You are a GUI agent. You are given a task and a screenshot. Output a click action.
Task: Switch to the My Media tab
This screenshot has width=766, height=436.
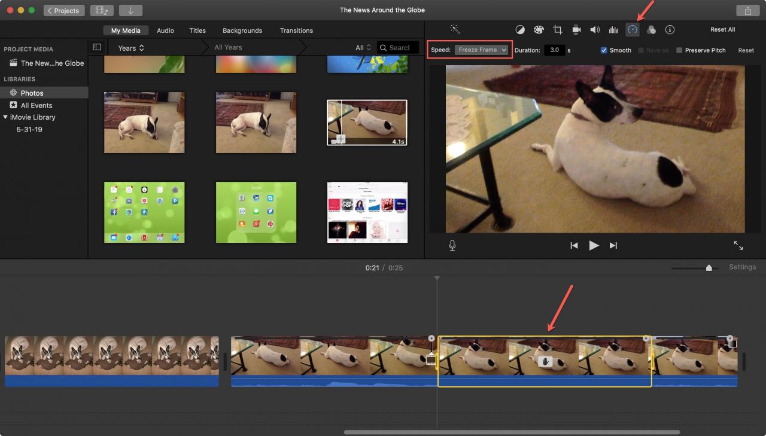tap(126, 31)
